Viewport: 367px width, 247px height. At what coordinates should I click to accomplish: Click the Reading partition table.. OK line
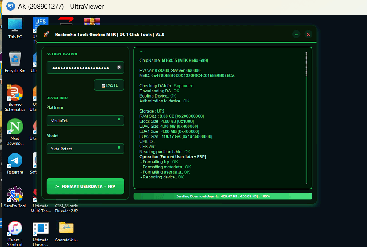click(x=165, y=152)
